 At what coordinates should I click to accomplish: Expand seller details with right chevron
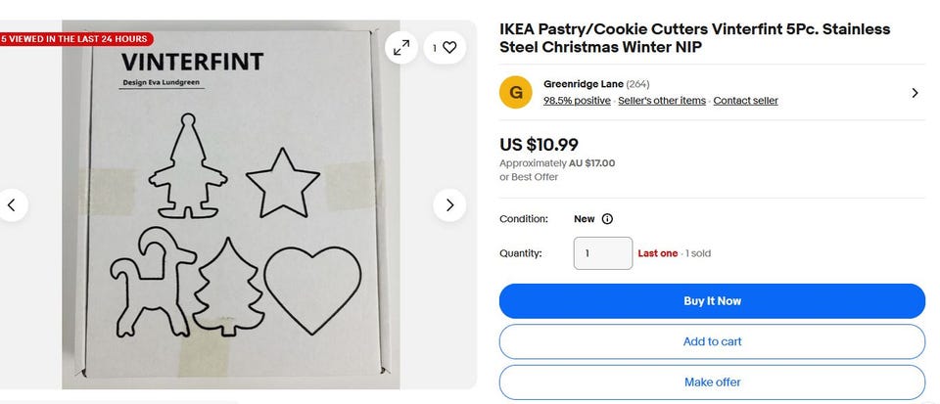(915, 93)
